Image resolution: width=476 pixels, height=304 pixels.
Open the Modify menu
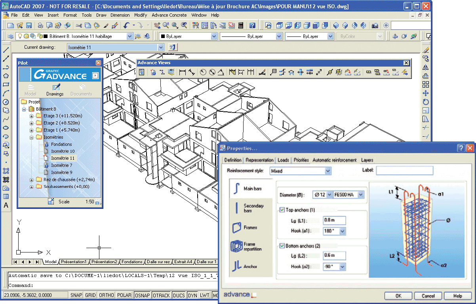(141, 15)
